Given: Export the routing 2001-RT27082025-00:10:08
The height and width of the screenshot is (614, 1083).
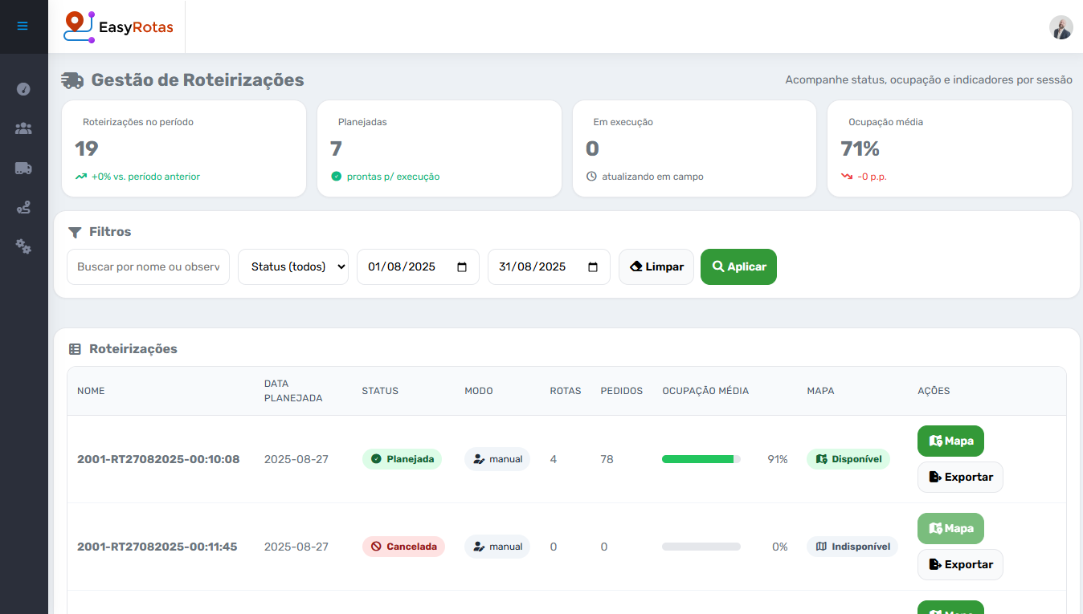Looking at the screenshot, I should point(960,477).
